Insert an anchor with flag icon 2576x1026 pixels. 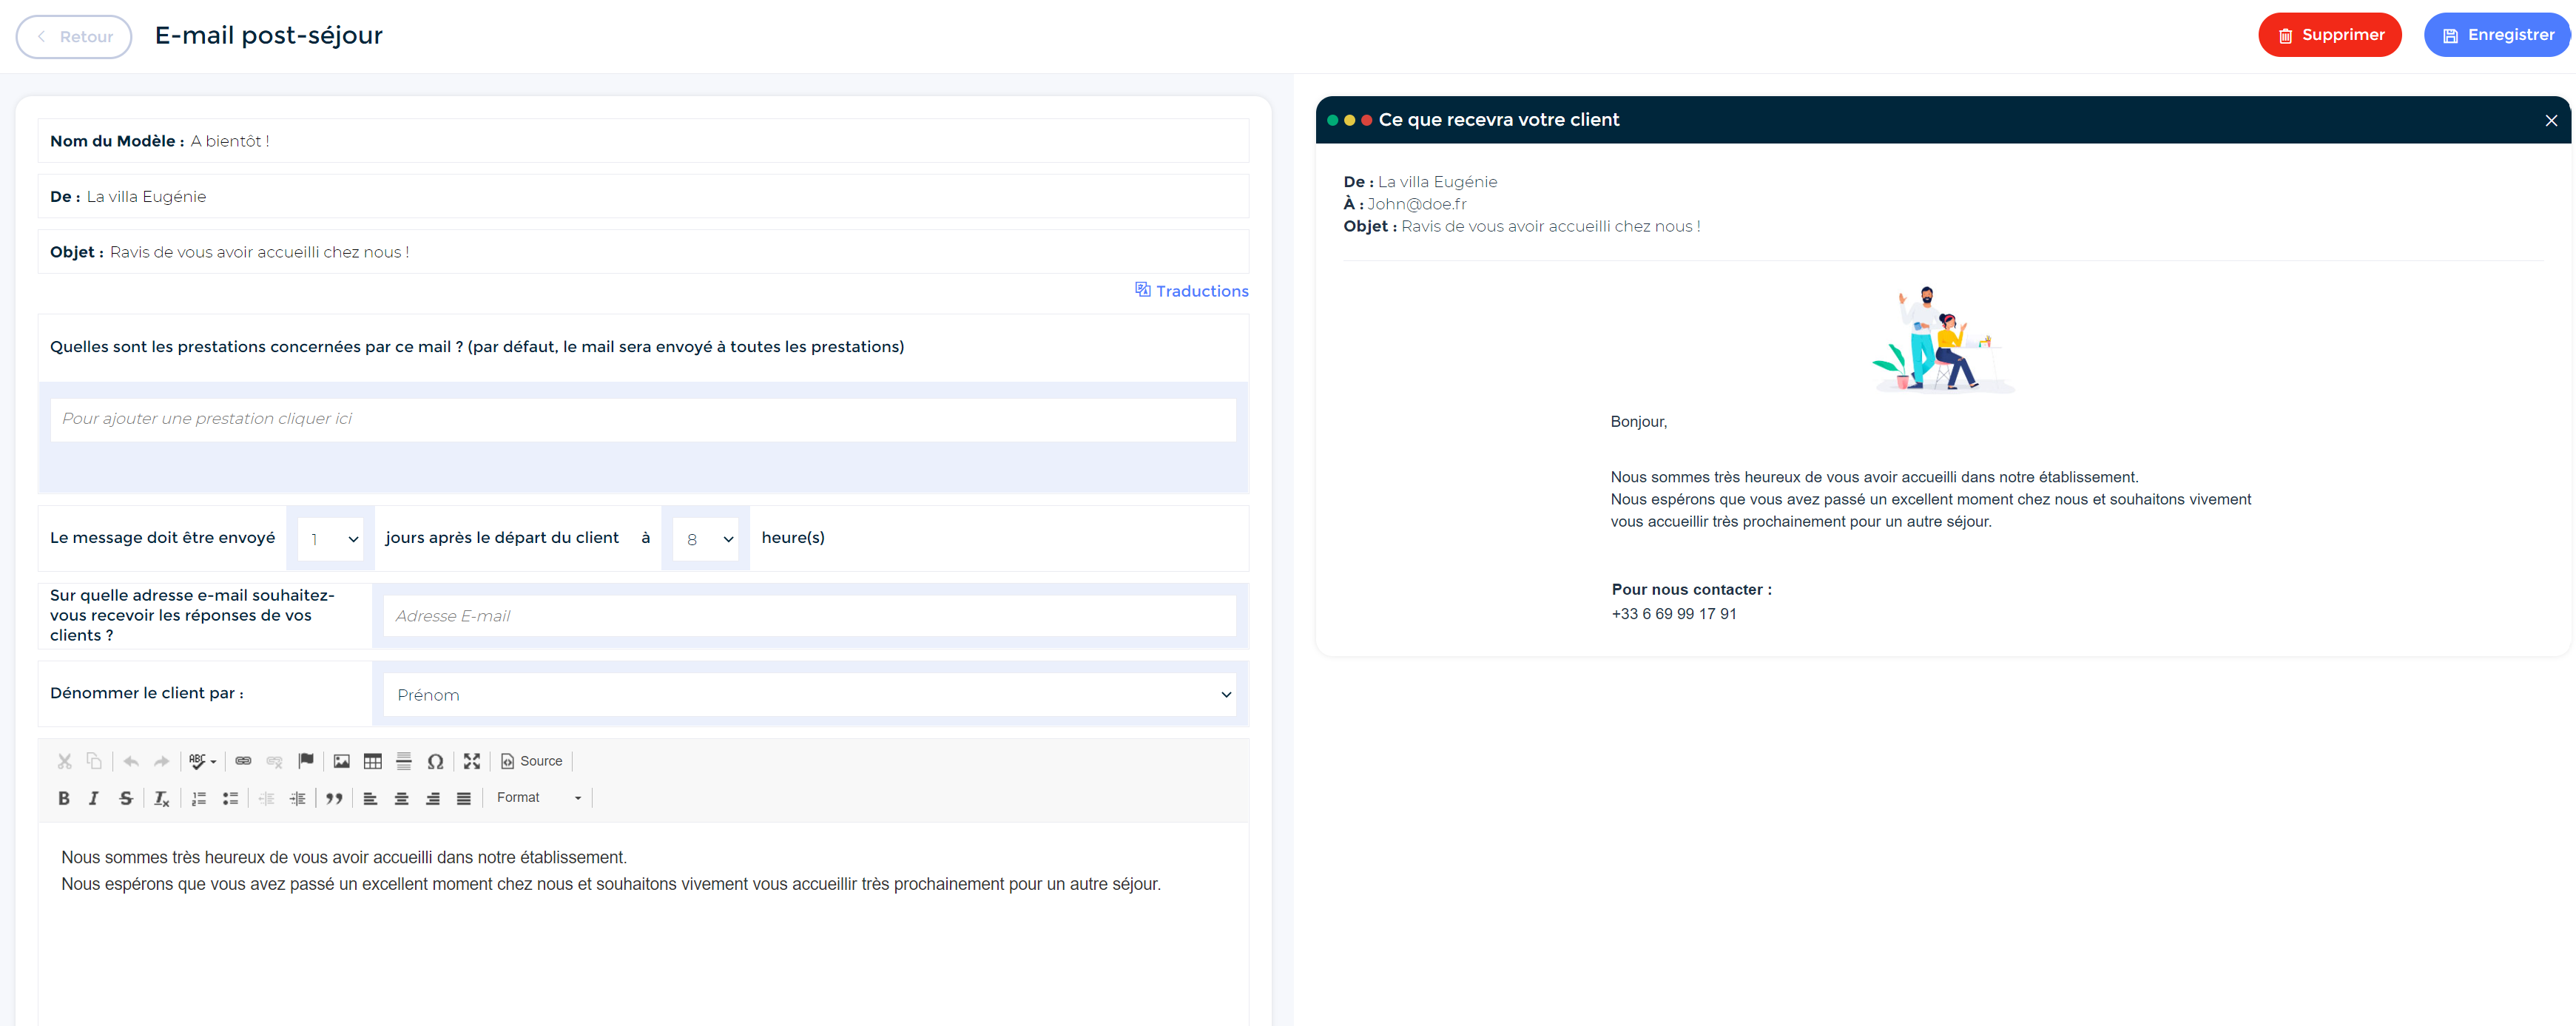click(x=306, y=761)
